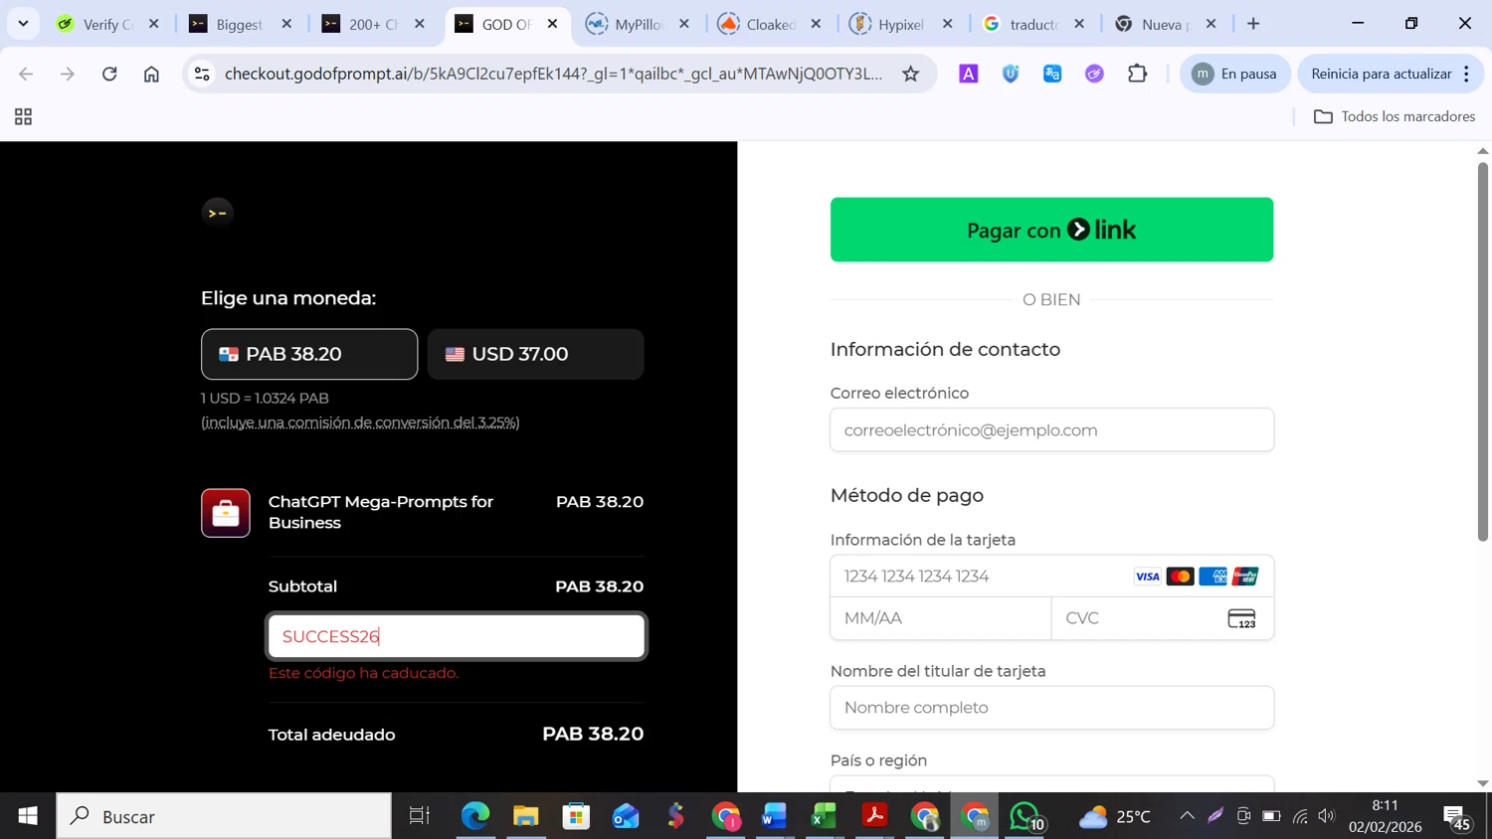Open the Chrome three-dot menu

pos(1467,74)
